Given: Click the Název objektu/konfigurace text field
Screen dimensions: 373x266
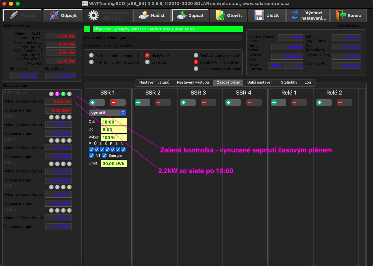Looking at the screenshot, I should 201,38.
